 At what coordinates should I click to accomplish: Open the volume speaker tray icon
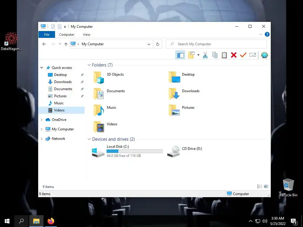265,221
